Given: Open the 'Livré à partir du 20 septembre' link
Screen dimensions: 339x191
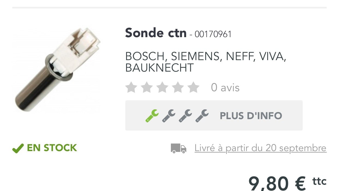Looking at the screenshot, I should click(x=260, y=148).
